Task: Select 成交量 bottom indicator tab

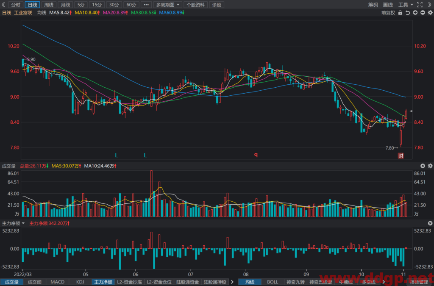Action: pyautogui.click(x=11, y=282)
